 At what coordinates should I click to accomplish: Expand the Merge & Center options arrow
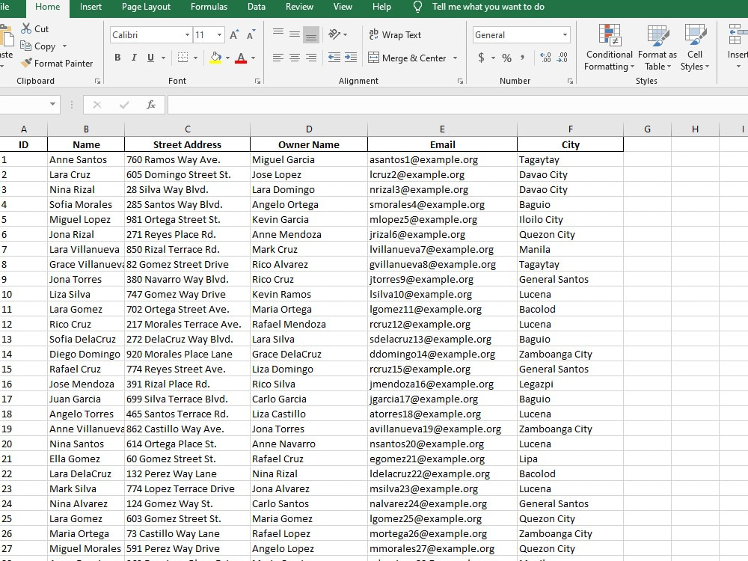(x=455, y=58)
